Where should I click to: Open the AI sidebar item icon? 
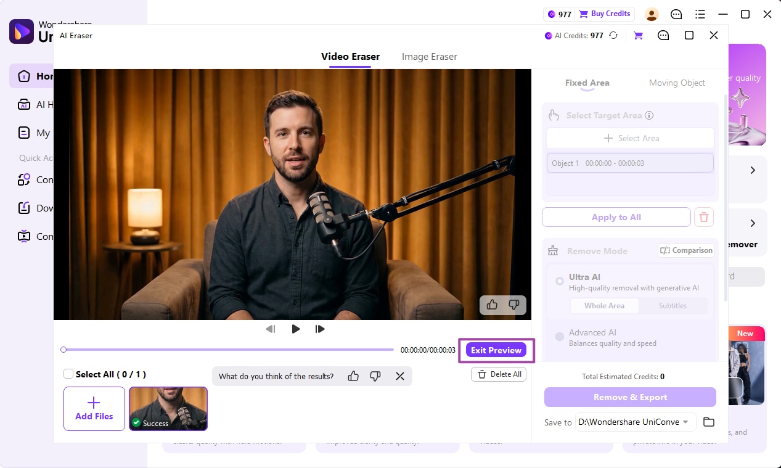click(x=24, y=105)
